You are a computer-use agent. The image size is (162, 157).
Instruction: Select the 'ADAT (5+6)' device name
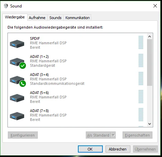click(39, 93)
